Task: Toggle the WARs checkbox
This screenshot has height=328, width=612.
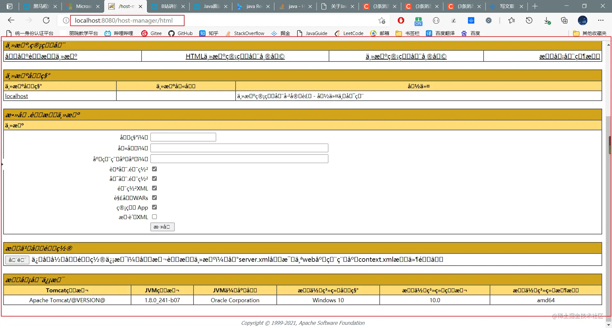Action: (x=155, y=198)
